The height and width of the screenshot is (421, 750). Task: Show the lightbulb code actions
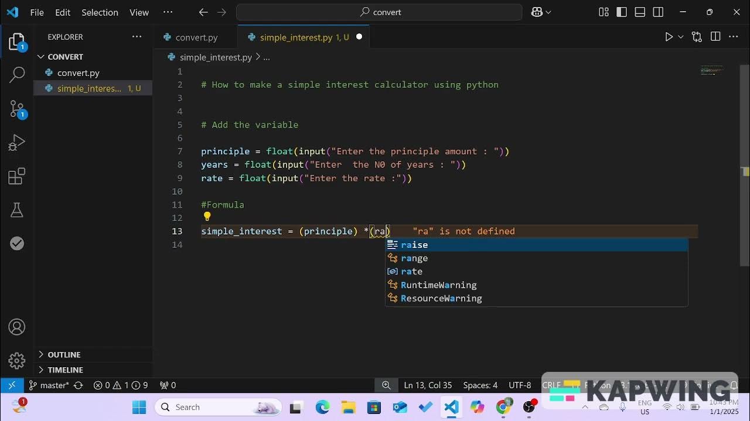207,217
